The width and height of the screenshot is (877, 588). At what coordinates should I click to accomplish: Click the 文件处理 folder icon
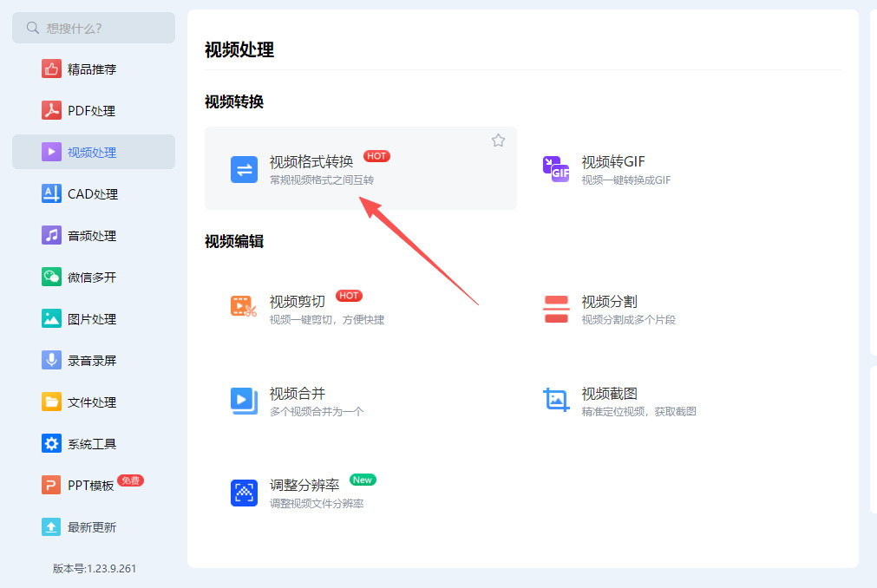click(51, 402)
